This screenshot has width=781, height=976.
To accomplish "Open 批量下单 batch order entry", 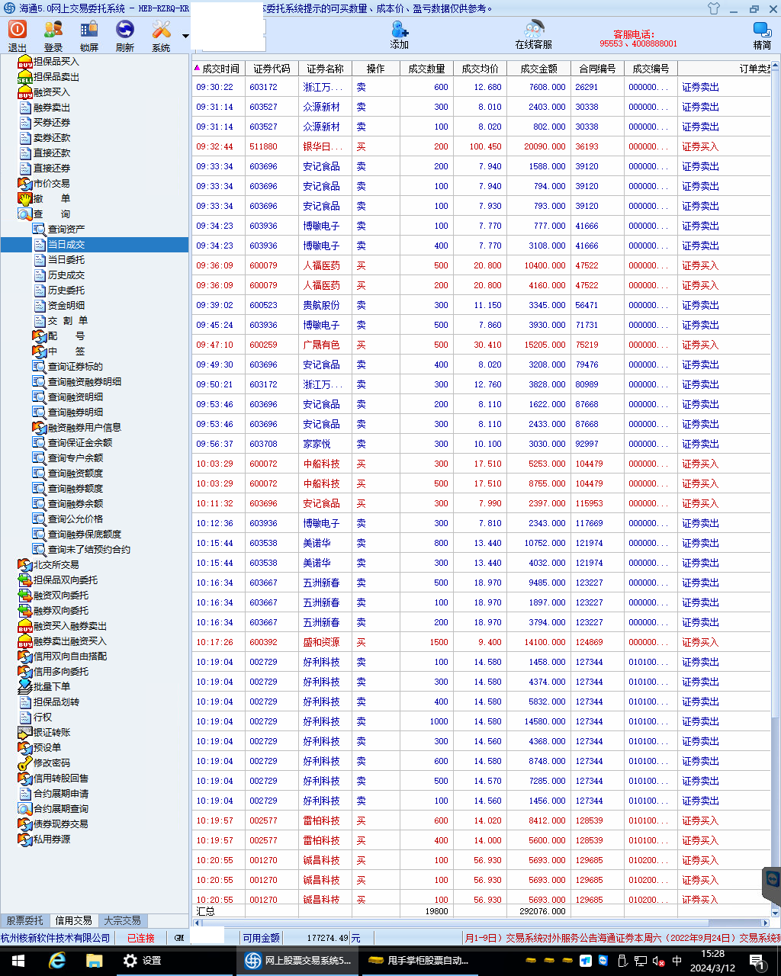I will tap(51, 686).
